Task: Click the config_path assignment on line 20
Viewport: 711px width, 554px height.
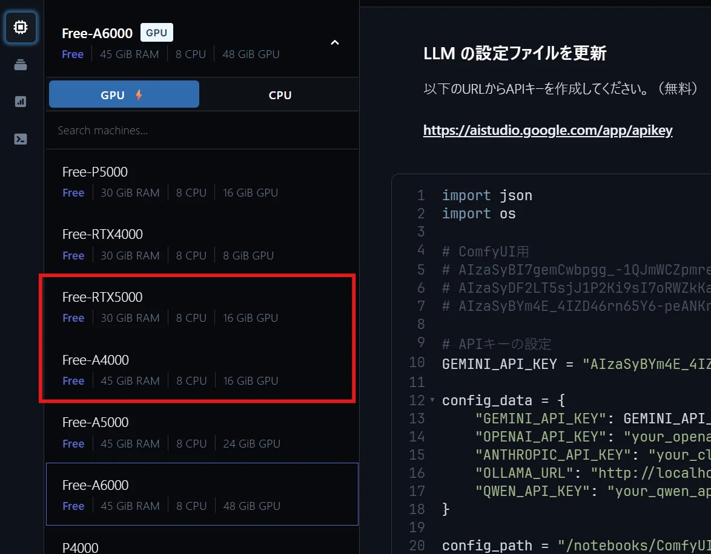Action: tap(577, 546)
